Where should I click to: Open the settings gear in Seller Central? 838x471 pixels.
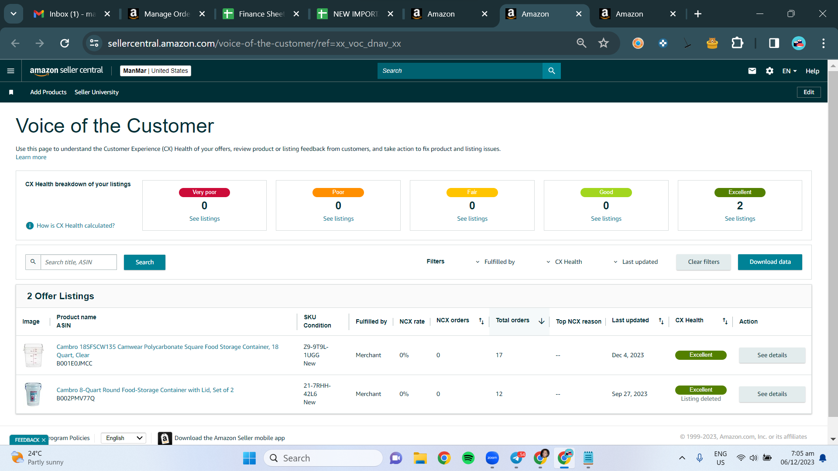click(769, 71)
